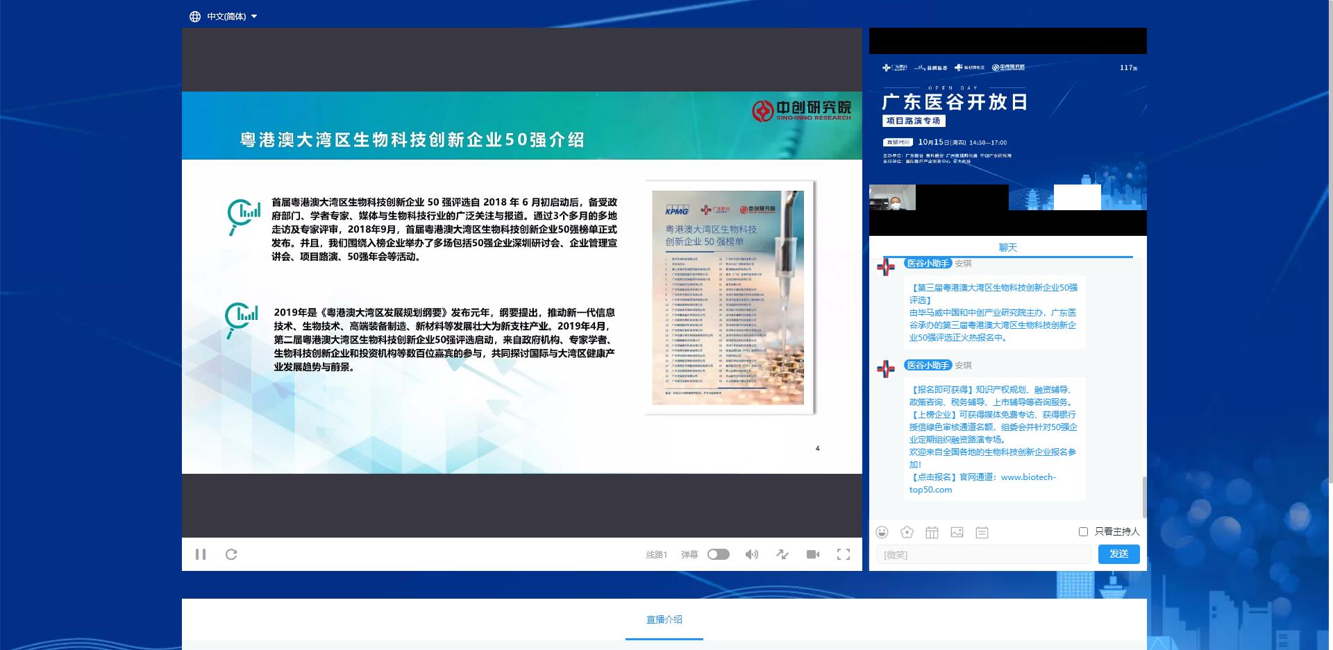
Task: Expand the 中文(简体) language dropdown
Action: (224, 16)
